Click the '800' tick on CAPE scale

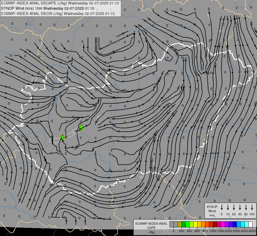tap(205, 231)
